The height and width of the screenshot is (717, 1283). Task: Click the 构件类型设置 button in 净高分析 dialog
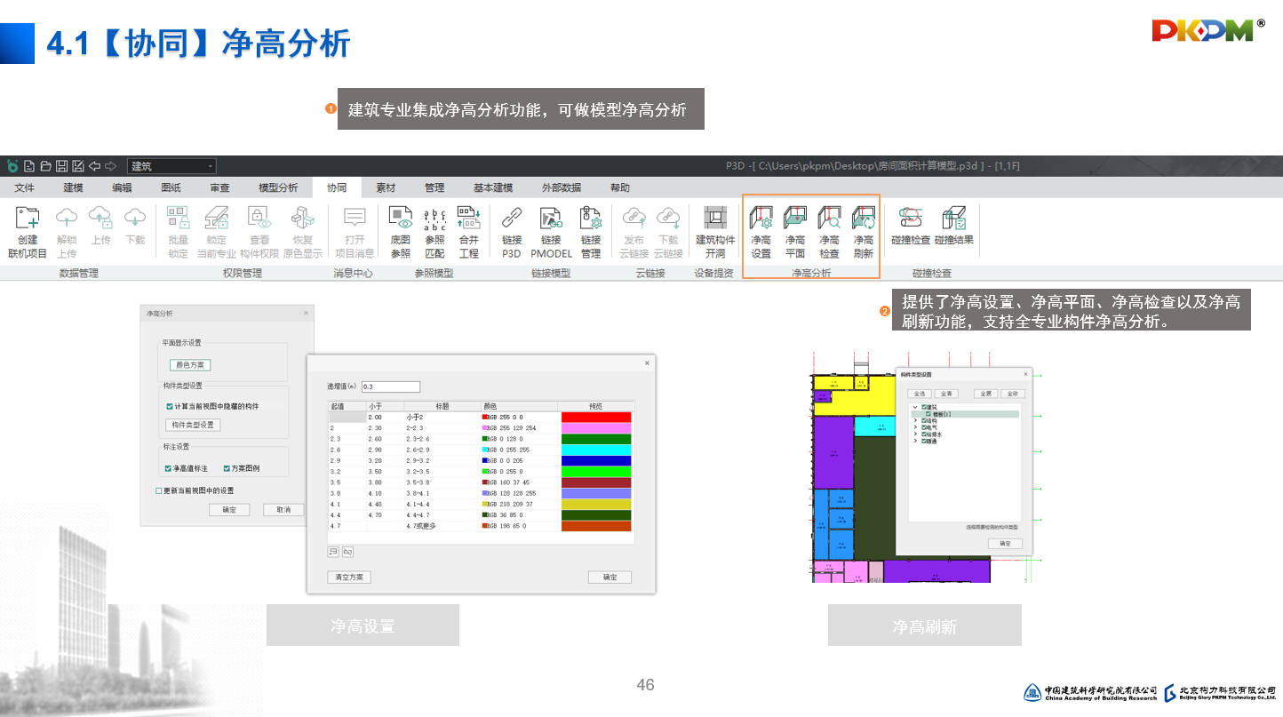point(195,425)
